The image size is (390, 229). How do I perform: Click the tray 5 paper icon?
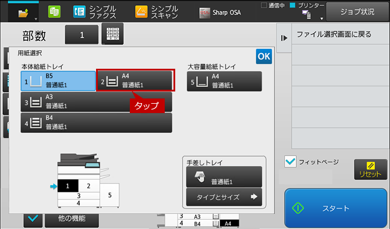tap(202, 82)
